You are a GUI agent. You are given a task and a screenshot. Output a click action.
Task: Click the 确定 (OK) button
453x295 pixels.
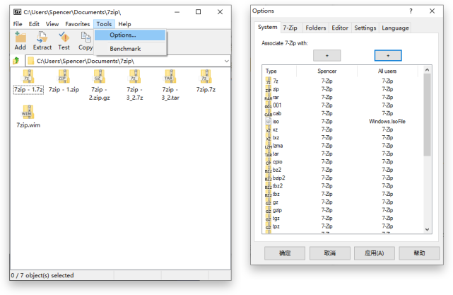285,253
